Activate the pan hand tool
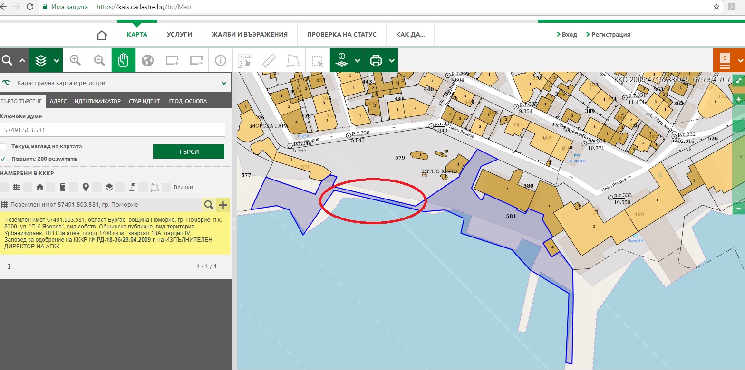Screen dimensions: 745x370 pos(124,60)
